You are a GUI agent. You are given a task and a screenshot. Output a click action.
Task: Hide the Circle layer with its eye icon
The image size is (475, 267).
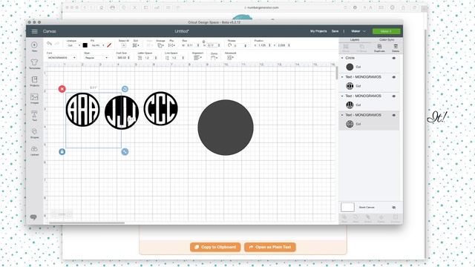coord(394,58)
